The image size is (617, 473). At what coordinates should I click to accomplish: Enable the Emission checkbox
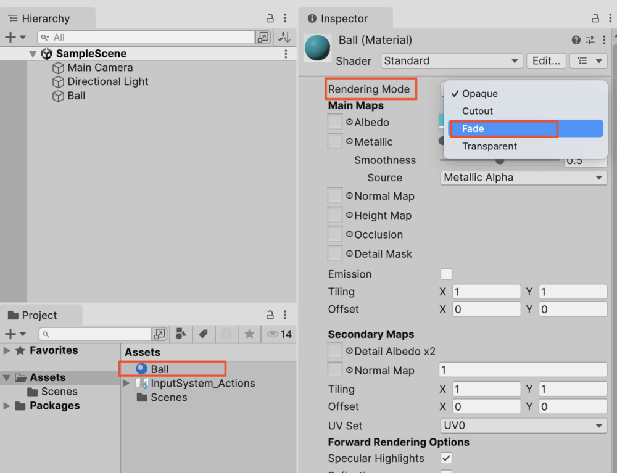click(446, 274)
